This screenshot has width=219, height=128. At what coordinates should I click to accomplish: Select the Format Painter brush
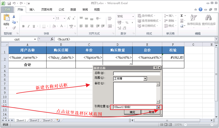[x=14, y=28]
